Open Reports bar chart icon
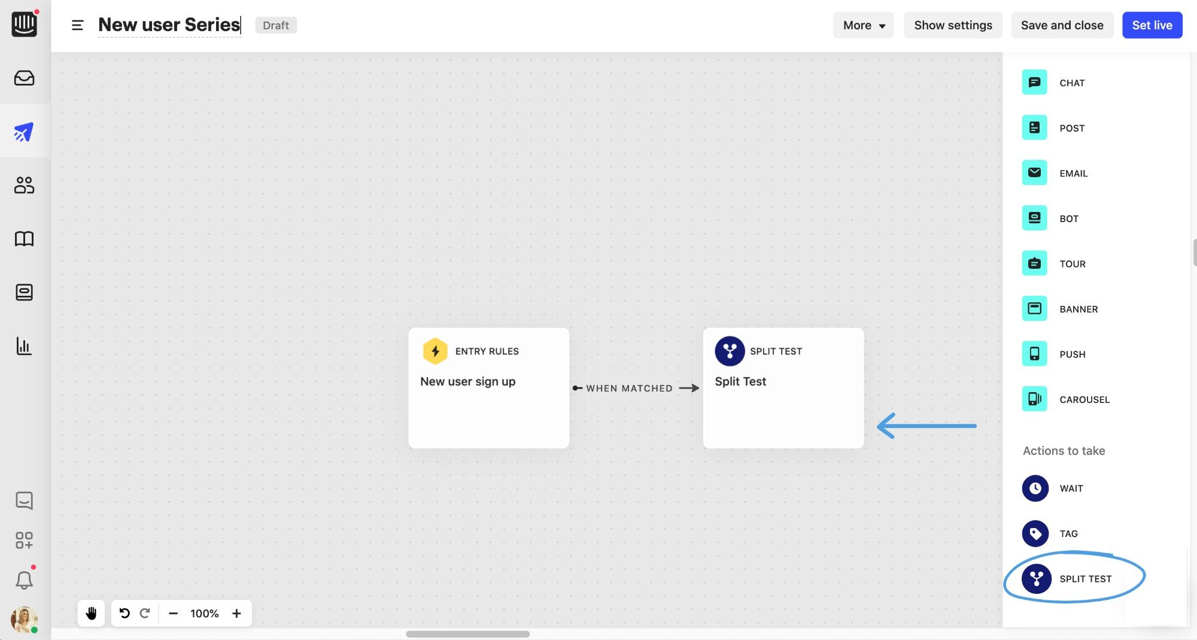 24,346
